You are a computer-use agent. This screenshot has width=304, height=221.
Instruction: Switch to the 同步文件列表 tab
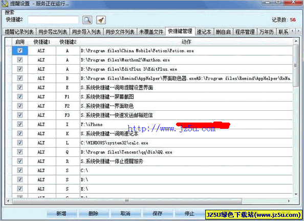120,32
